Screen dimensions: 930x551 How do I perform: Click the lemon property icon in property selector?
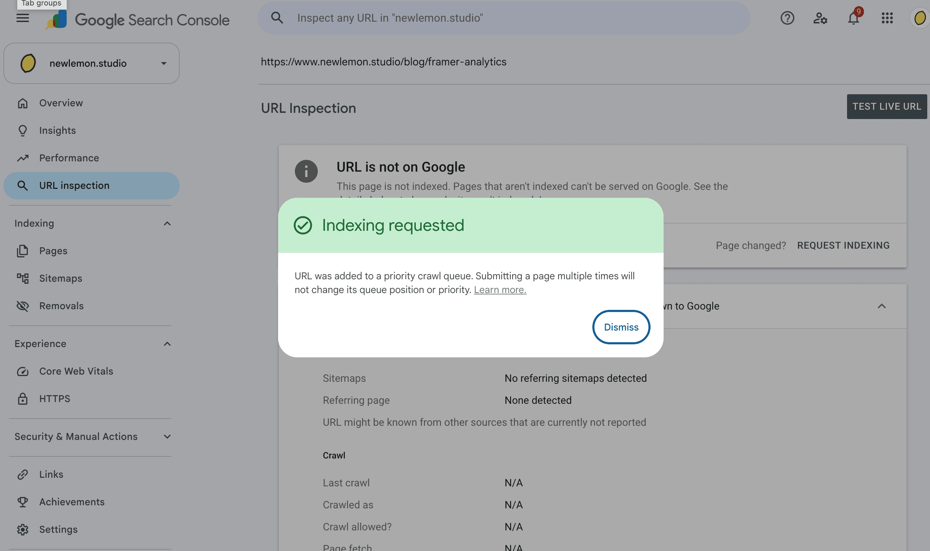point(28,63)
